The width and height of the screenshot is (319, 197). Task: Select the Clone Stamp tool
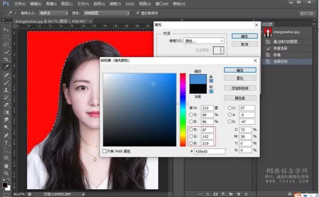(6, 90)
